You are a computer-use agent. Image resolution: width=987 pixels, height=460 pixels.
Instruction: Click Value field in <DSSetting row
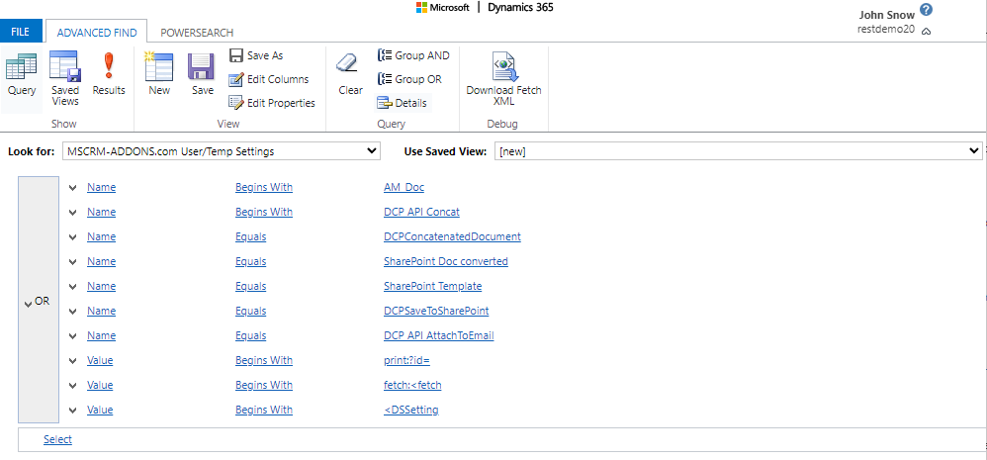click(x=100, y=410)
